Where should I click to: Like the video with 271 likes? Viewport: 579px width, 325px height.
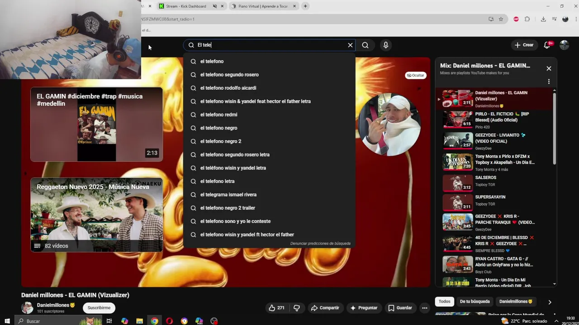[x=276, y=308]
